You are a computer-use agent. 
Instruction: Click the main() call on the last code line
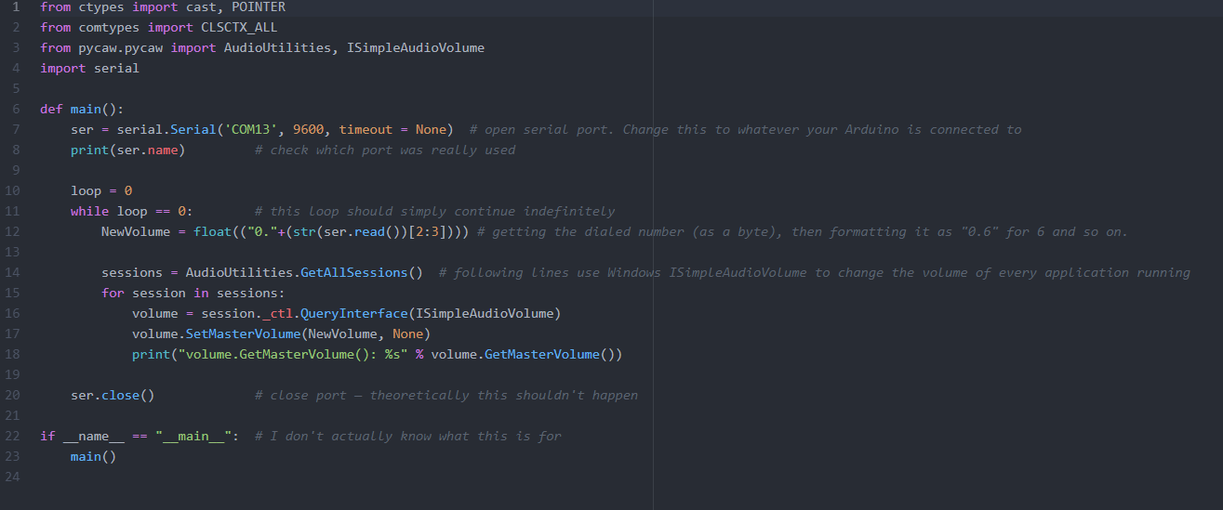click(x=93, y=456)
